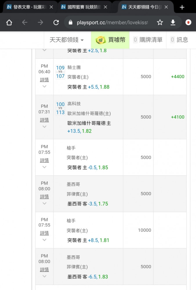Open 購牌清單 list

[148, 40]
